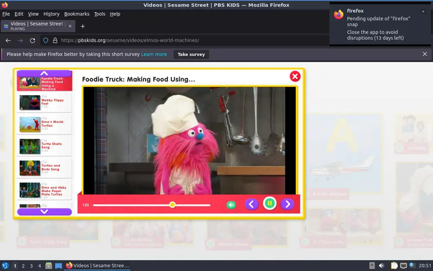Activate the Firefox window in taskbar
This screenshot has height=271, width=433.
point(97,266)
